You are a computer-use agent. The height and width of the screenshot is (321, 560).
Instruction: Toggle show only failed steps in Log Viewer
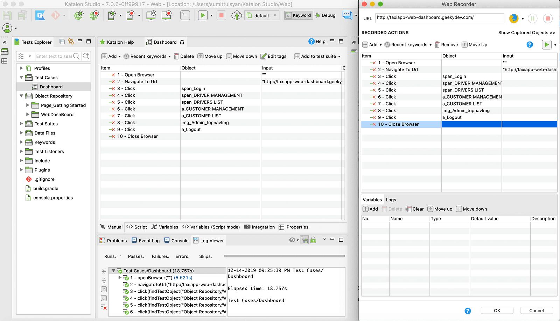coord(104,307)
